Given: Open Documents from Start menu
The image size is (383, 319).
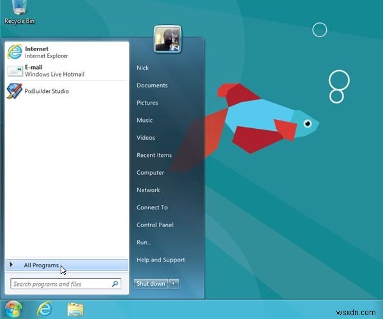Looking at the screenshot, I should coord(152,85).
